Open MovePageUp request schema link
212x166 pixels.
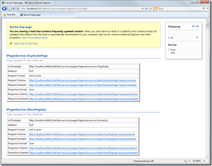coord(82,134)
